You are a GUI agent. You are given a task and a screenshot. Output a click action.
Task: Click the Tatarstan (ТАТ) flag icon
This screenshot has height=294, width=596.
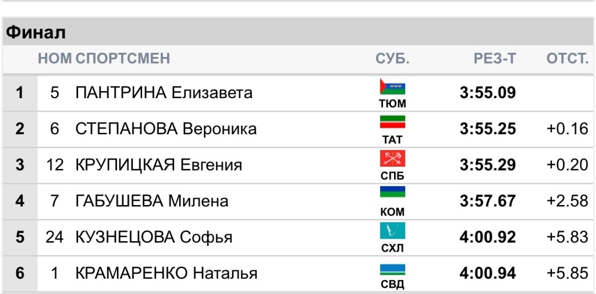392,123
